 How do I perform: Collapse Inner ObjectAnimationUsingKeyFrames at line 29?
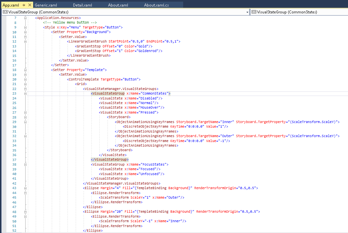point(25,122)
